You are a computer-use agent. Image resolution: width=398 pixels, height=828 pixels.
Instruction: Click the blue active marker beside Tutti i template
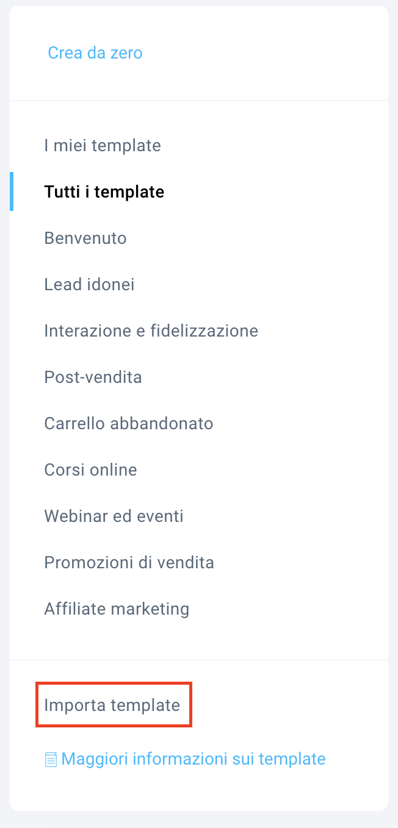(12, 191)
